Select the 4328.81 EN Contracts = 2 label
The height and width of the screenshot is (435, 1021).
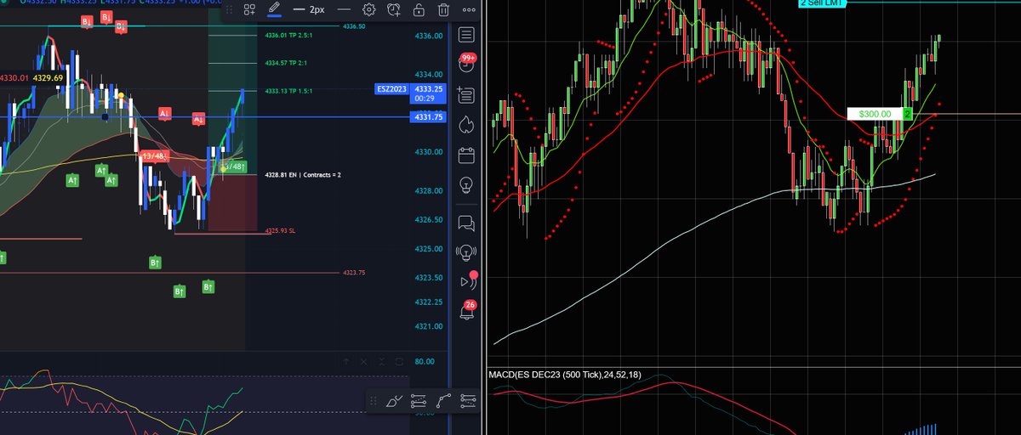[302, 174]
